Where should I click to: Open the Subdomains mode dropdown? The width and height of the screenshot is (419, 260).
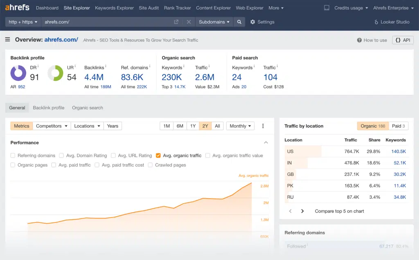(214, 22)
